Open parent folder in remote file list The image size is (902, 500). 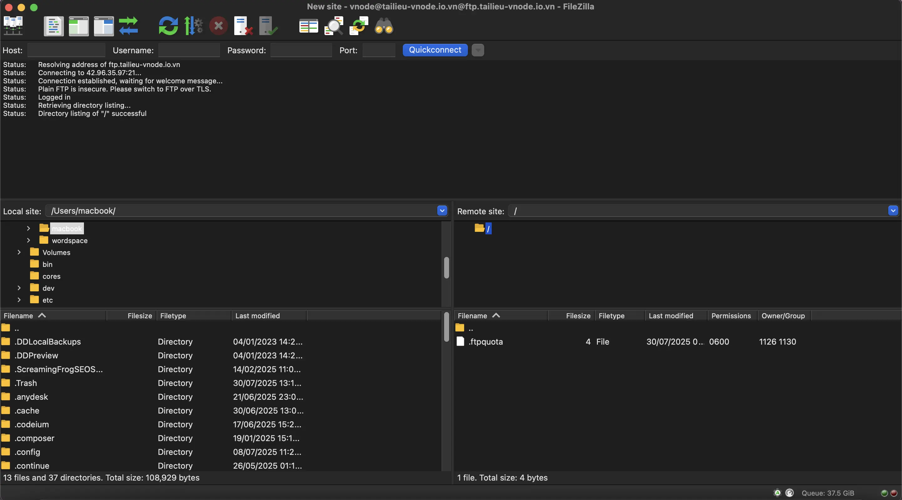coord(677,328)
